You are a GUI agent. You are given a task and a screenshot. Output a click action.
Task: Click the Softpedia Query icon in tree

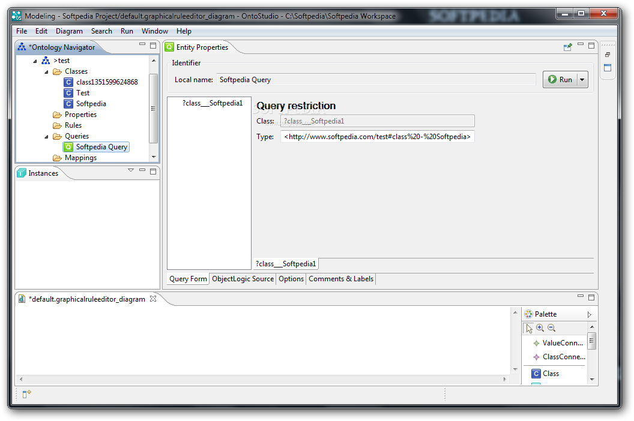tap(68, 147)
